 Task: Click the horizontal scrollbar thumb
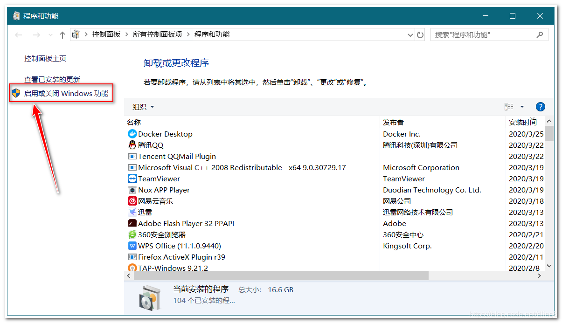click(x=281, y=276)
